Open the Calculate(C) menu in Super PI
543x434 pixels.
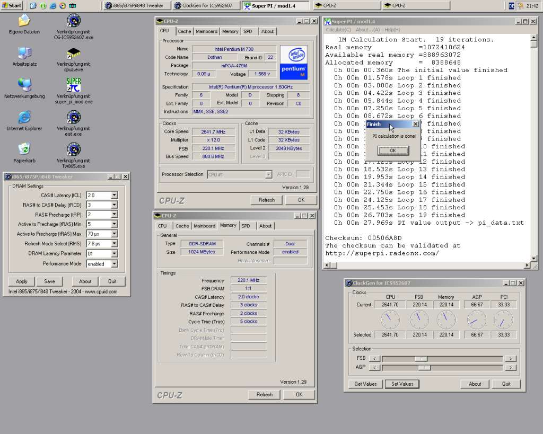point(338,30)
